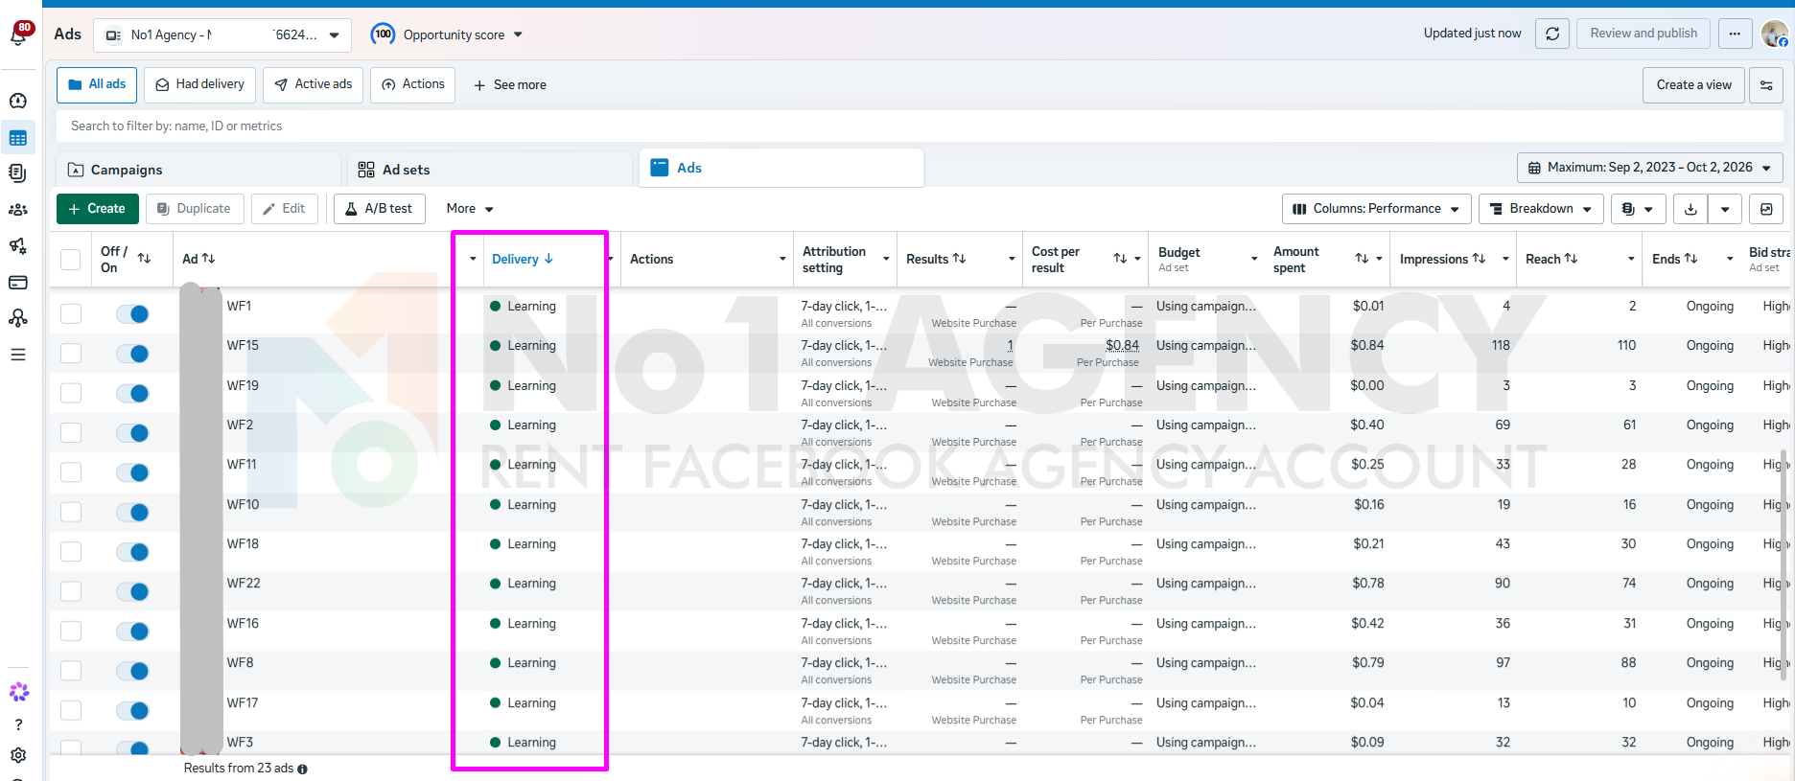Sort by the Delivery column header
Image resolution: width=1795 pixels, height=781 pixels.
click(x=523, y=260)
